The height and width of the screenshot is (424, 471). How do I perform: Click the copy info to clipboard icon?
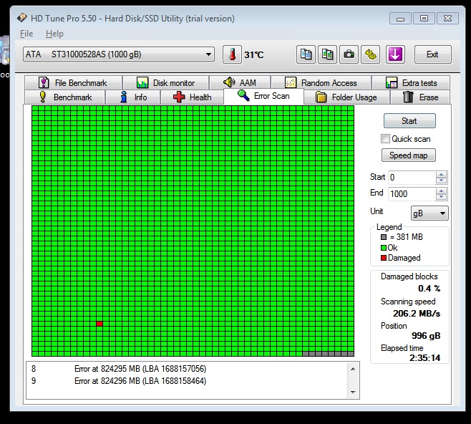[306, 54]
